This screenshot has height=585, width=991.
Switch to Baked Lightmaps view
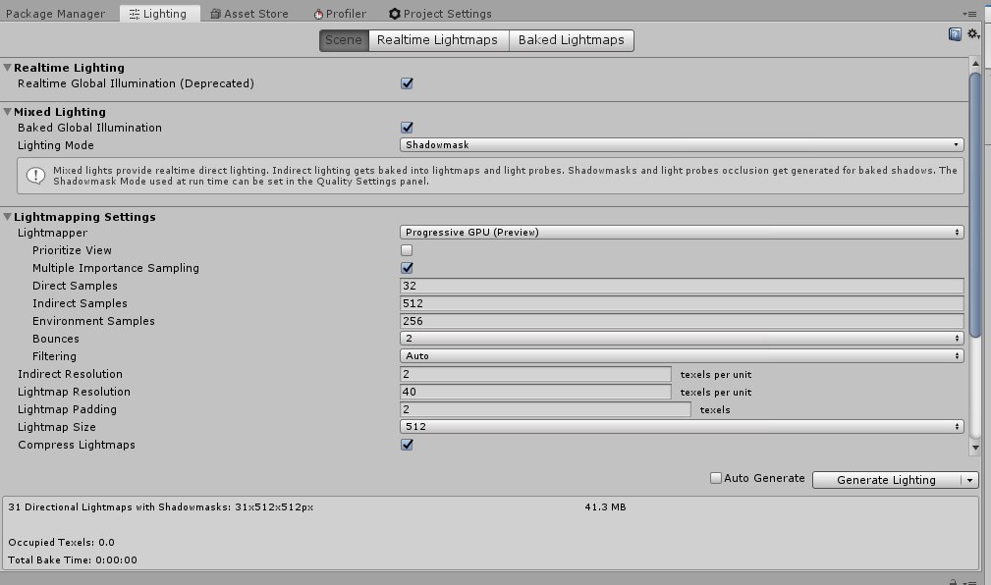572,40
